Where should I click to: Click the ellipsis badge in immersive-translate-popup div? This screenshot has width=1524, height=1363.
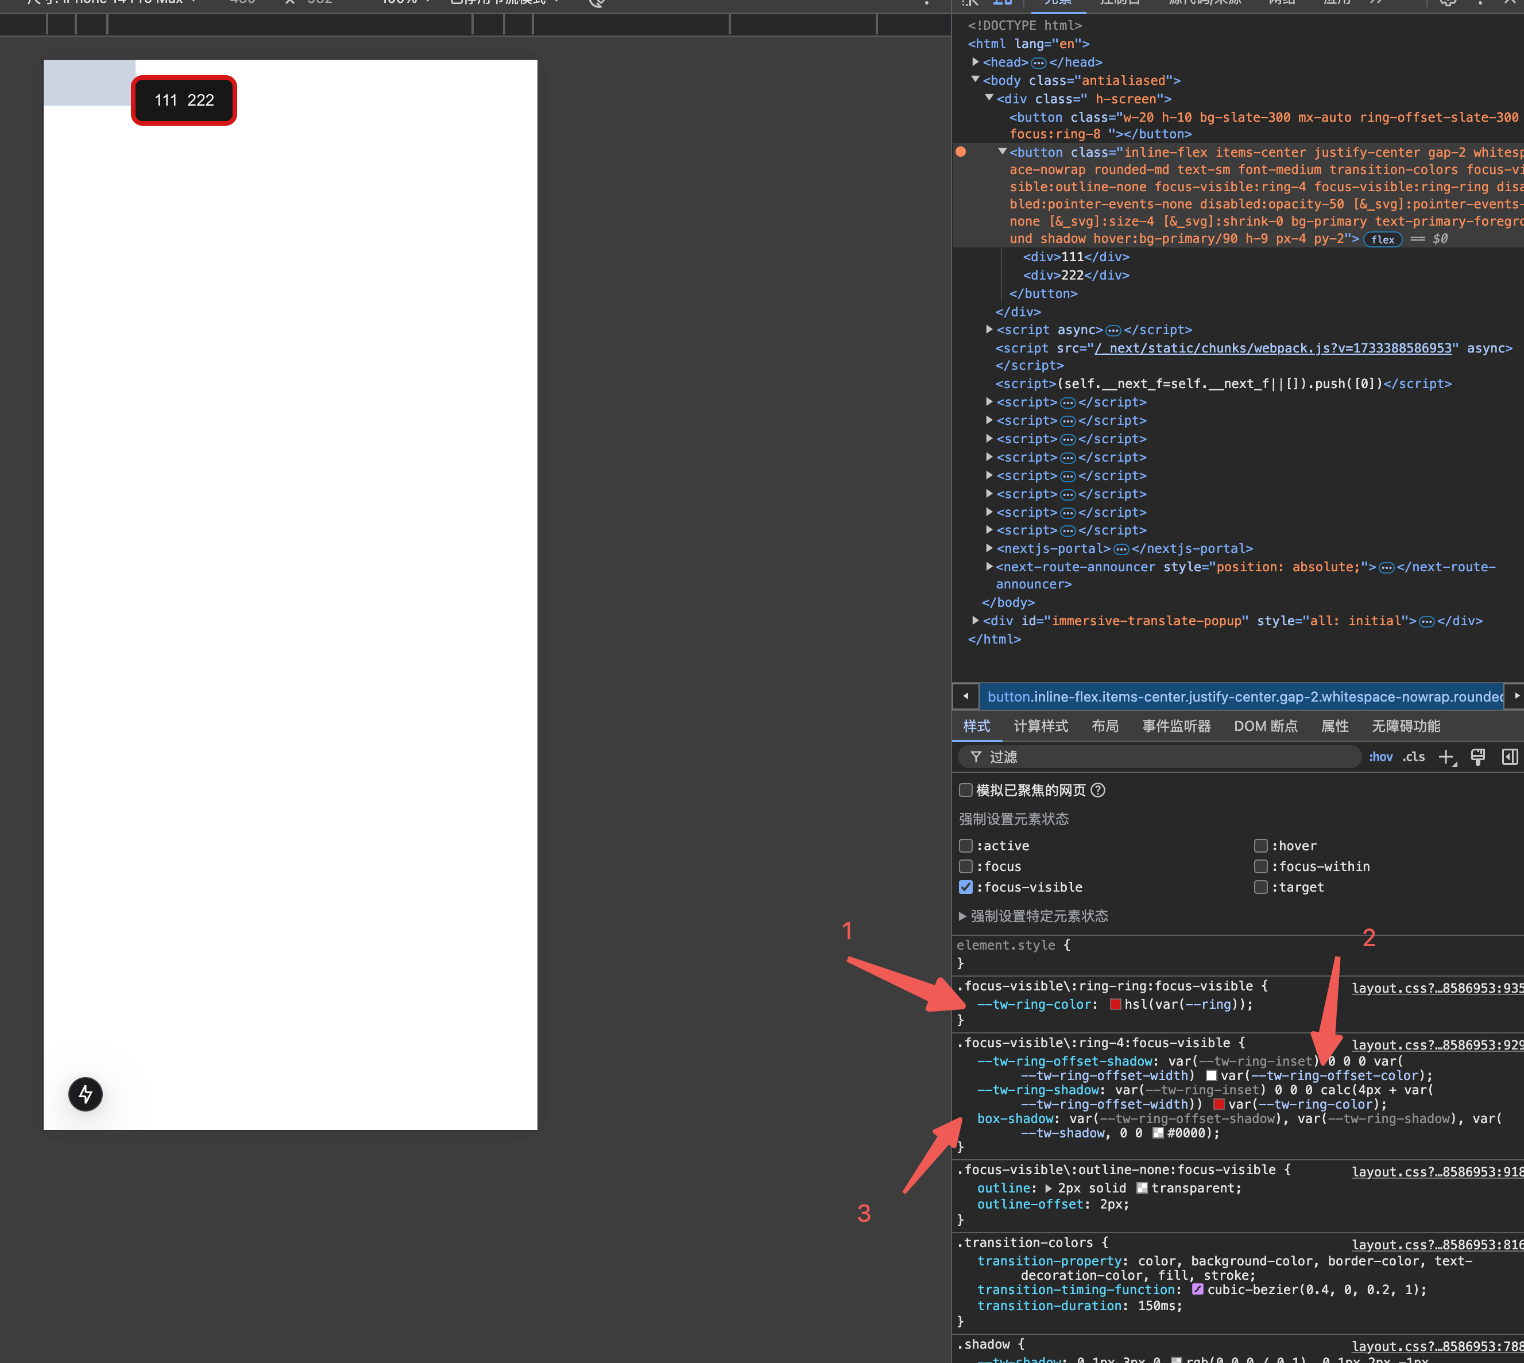click(1426, 622)
